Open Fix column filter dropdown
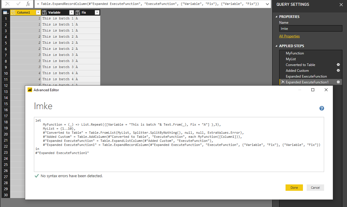347x207 pixels. (97, 12)
